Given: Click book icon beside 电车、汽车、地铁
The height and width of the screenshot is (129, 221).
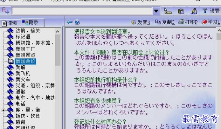Looking at the screenshot, I should (10, 98).
